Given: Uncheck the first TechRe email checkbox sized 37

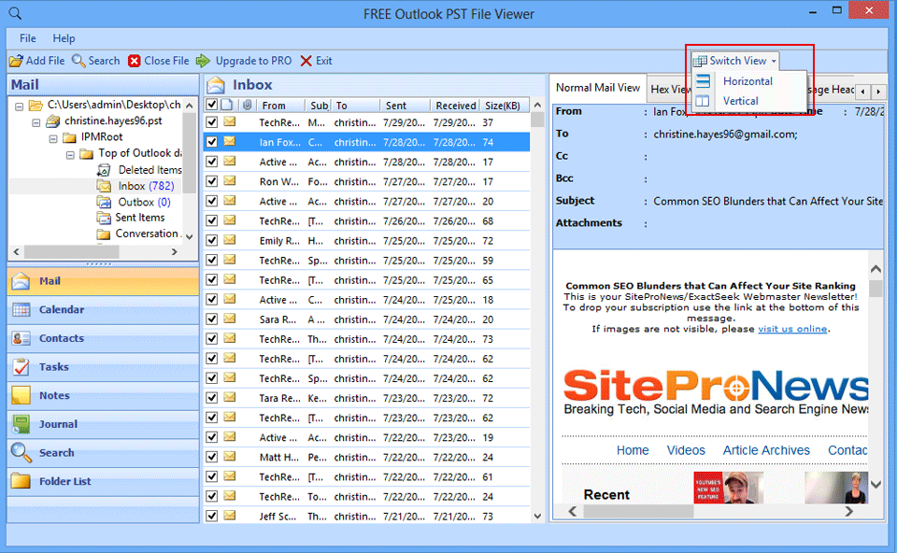Looking at the screenshot, I should click(212, 122).
